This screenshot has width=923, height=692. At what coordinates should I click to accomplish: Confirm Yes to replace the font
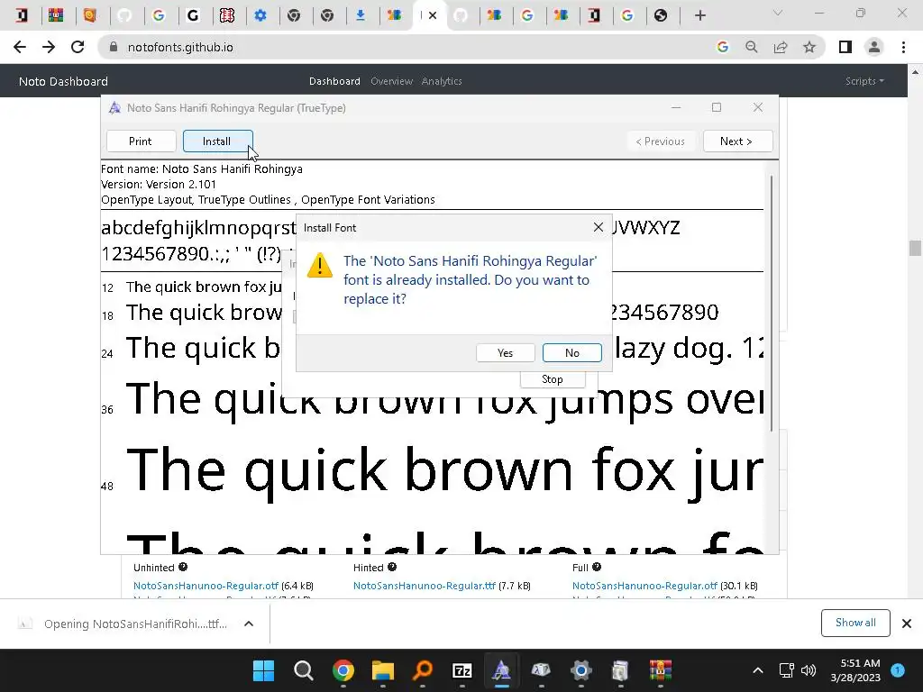click(505, 352)
